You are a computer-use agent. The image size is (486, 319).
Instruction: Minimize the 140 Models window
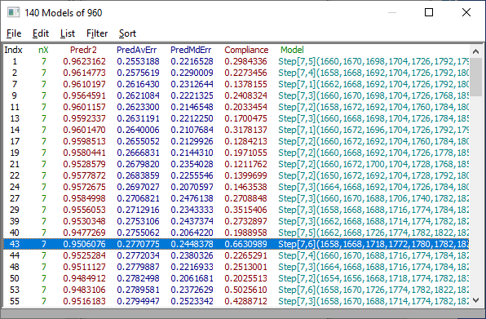(392, 12)
